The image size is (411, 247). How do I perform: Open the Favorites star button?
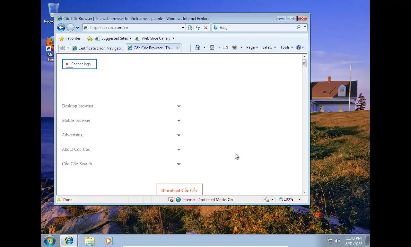pos(70,38)
